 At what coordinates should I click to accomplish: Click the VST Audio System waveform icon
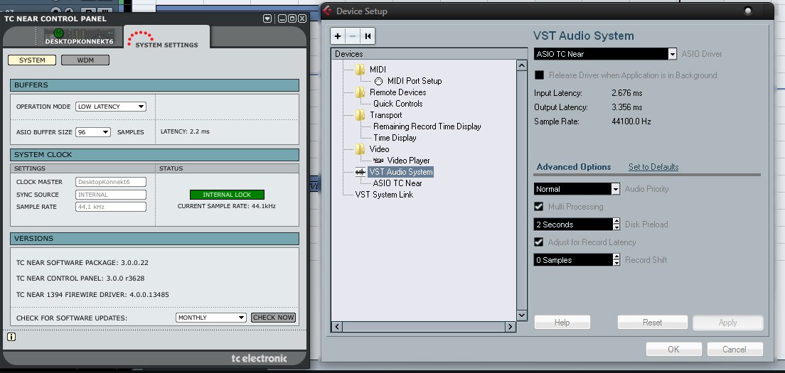pyautogui.click(x=361, y=172)
